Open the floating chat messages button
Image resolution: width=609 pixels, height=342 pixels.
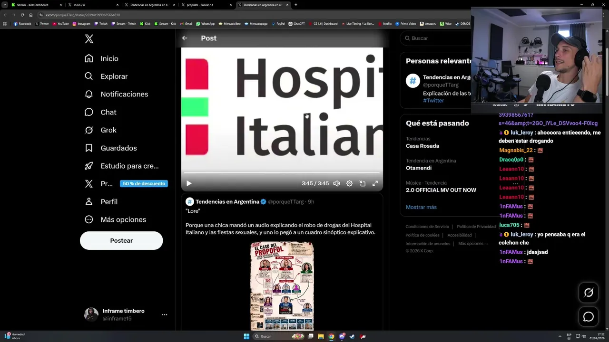point(589,317)
